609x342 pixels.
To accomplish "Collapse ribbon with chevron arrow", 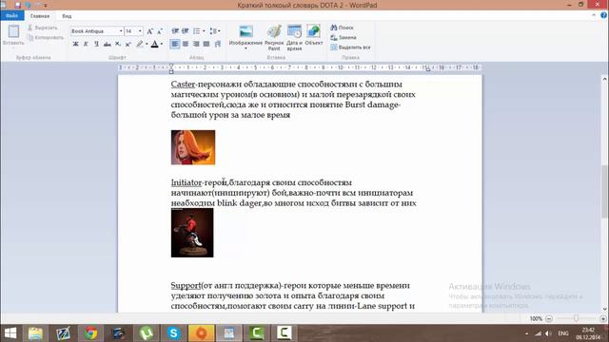I will pyautogui.click(x=594, y=15).
